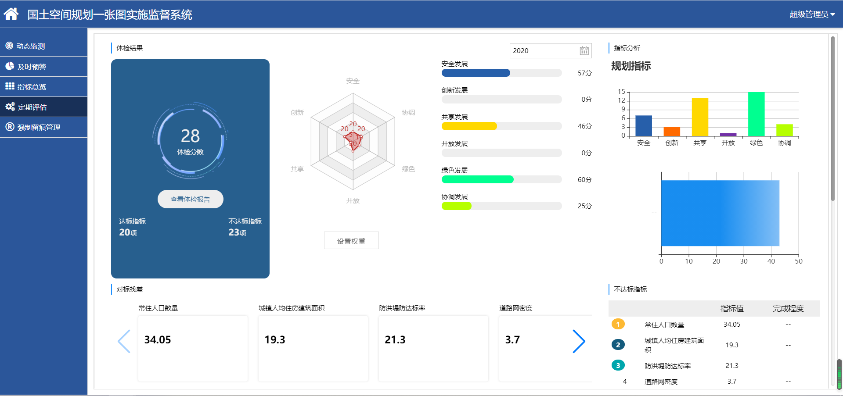This screenshot has width=843, height=396.
Task: Open the 城镇人均住房建筑面积 card showing 19.3
Action: 313,348
